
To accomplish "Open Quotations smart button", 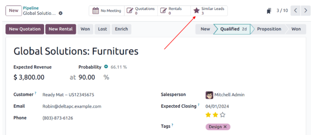I will pyautogui.click(x=141, y=11).
